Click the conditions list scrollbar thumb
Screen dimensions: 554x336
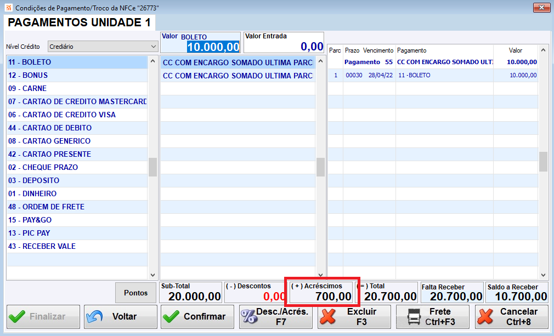coord(320,167)
